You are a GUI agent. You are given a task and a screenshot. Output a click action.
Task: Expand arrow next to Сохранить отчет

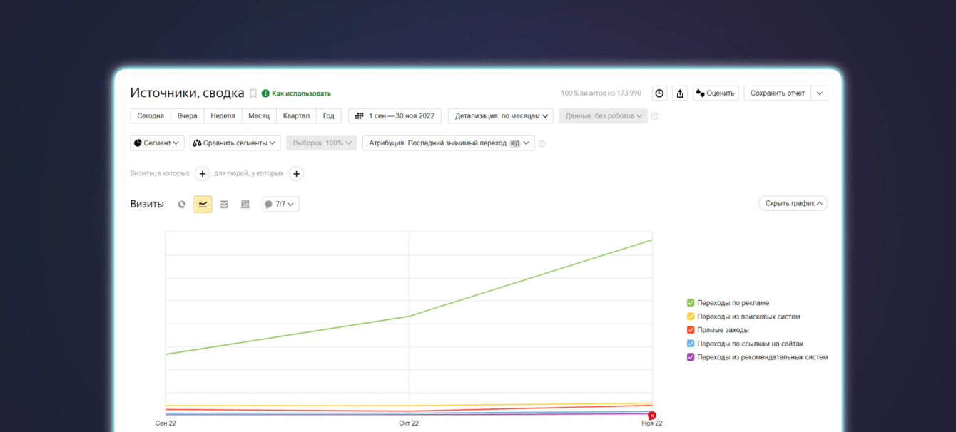pos(820,93)
